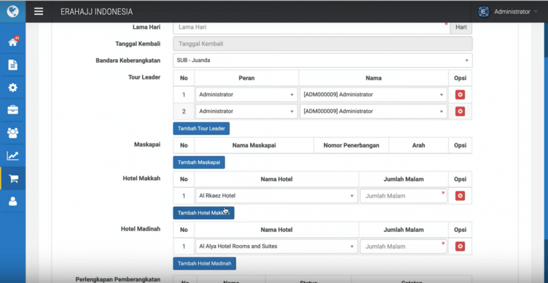Image resolution: width=548 pixels, height=283 pixels.
Task: Click the globe logo icon
Action: [x=13, y=11]
